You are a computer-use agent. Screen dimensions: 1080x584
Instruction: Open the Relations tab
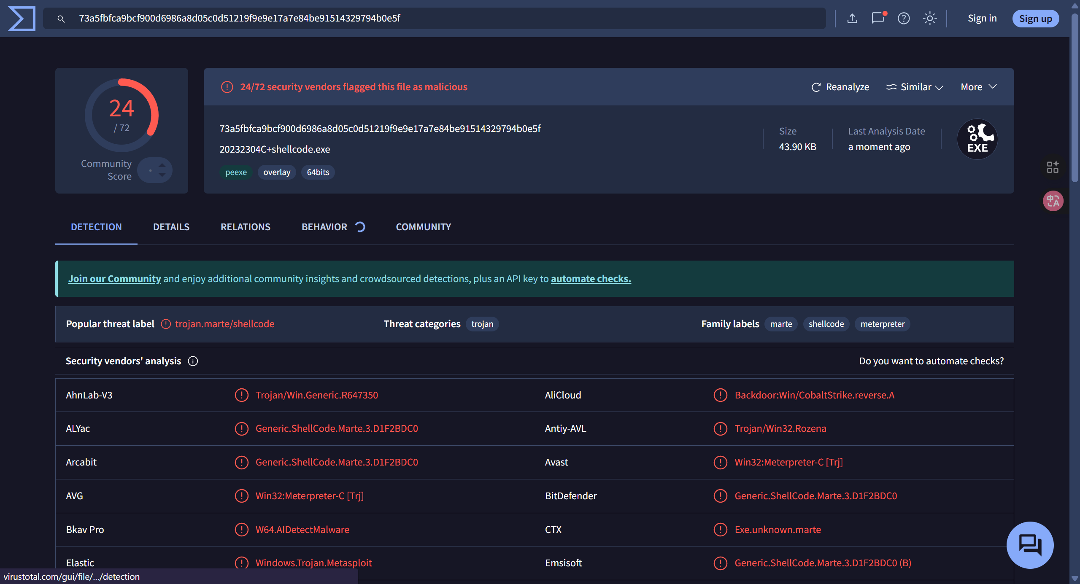click(246, 227)
